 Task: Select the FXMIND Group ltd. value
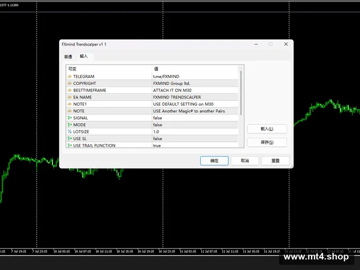coord(195,83)
